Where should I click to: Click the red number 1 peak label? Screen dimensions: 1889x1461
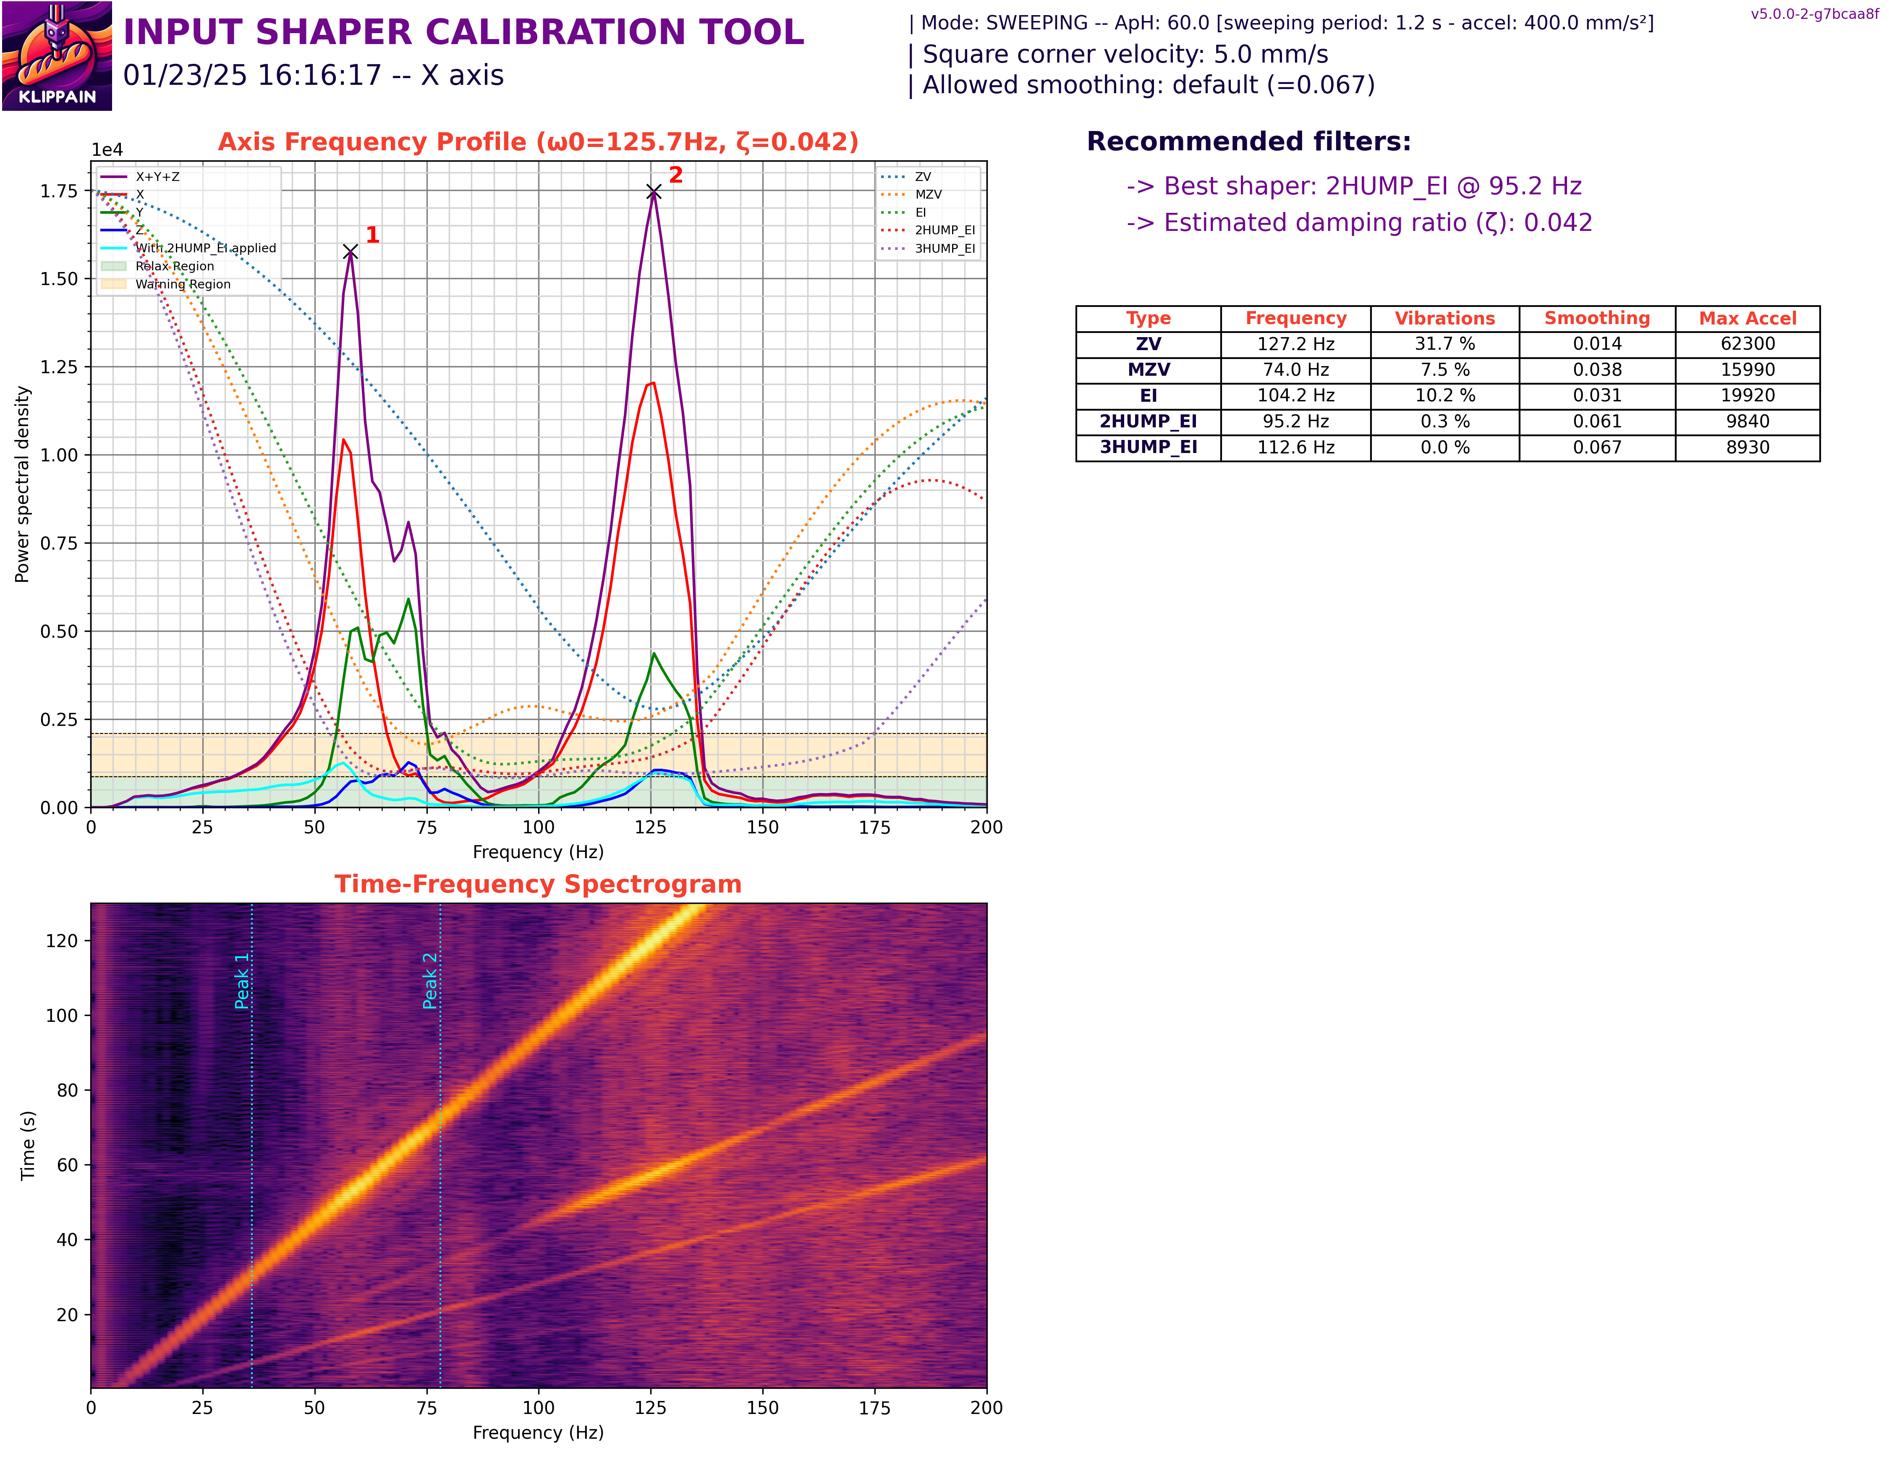[x=372, y=235]
